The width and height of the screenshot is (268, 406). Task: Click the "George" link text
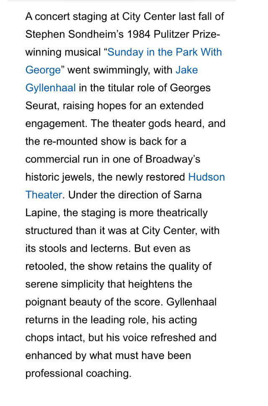tap(43, 70)
